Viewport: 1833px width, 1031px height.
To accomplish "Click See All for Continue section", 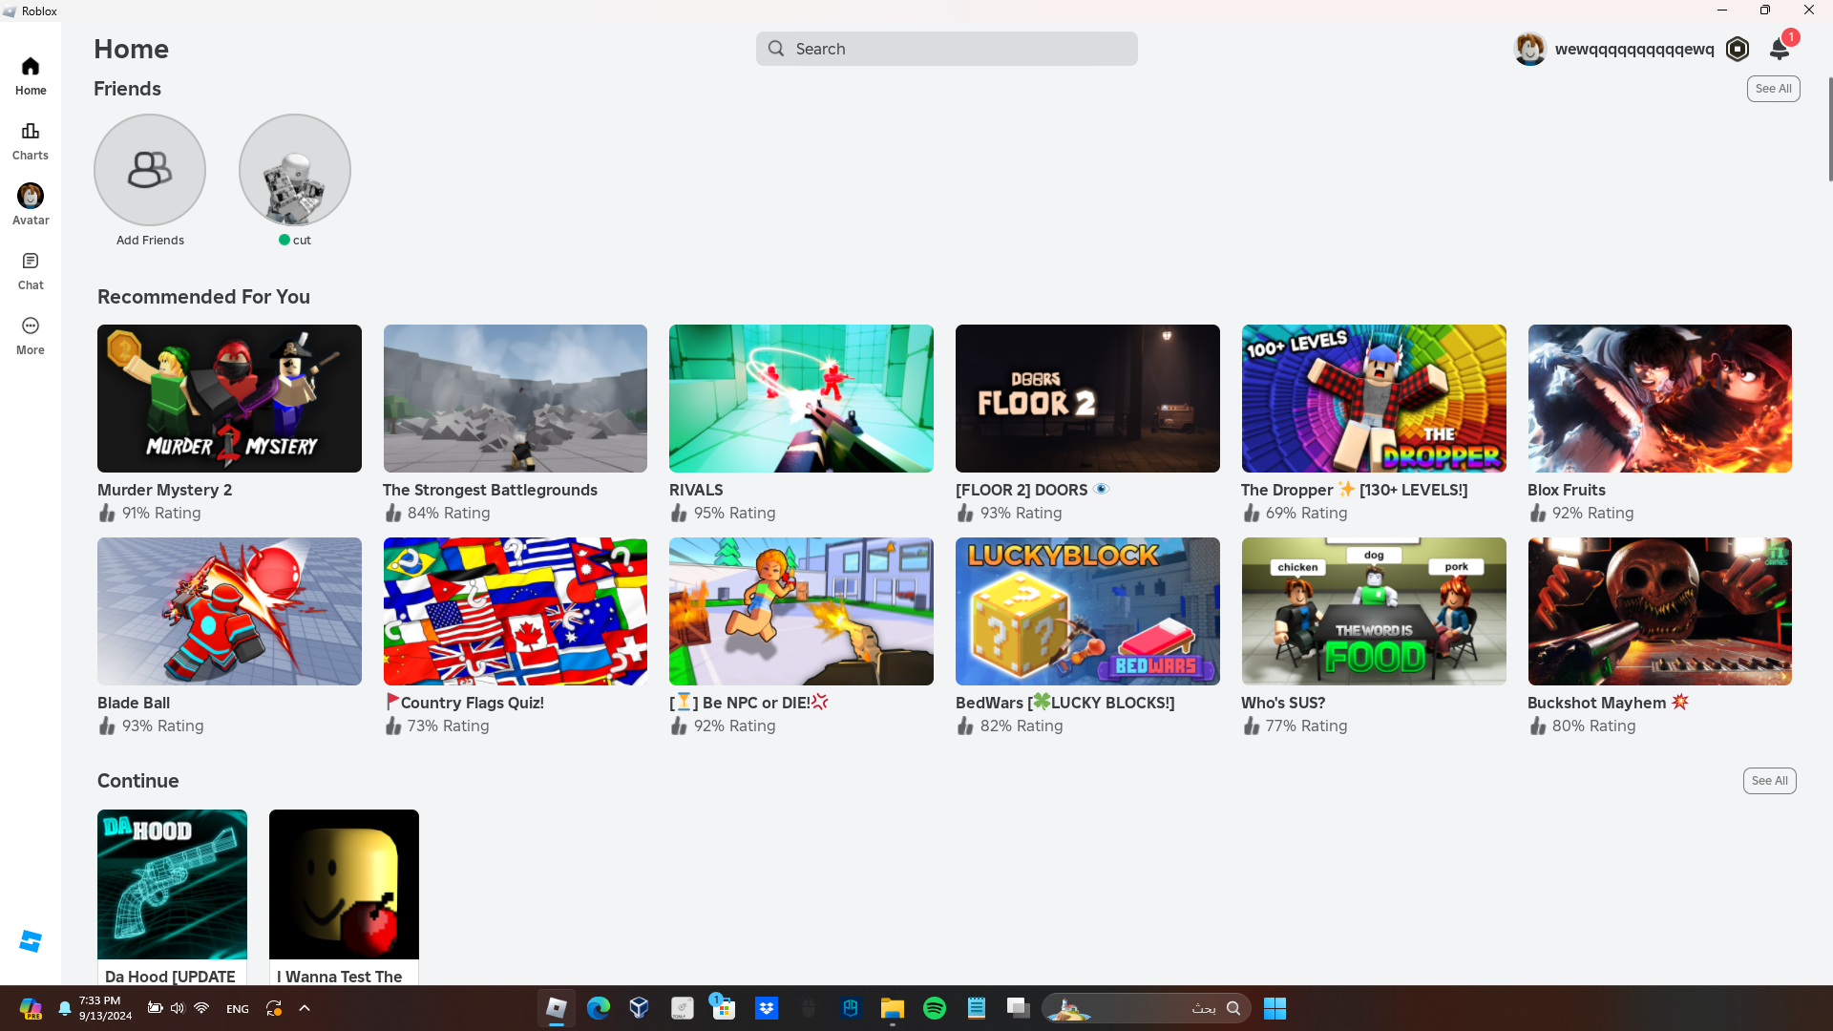I will (1770, 781).
